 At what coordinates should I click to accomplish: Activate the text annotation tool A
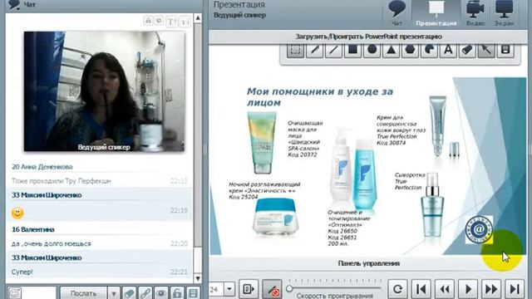click(448, 50)
